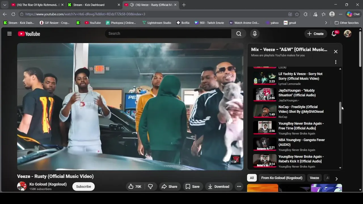Open the YouTube guide hamburger menu
This screenshot has height=204, width=363.
tap(9, 34)
